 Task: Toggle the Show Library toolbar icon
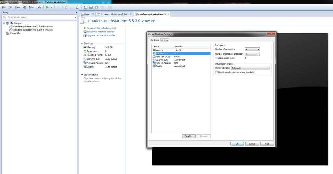point(85,7)
